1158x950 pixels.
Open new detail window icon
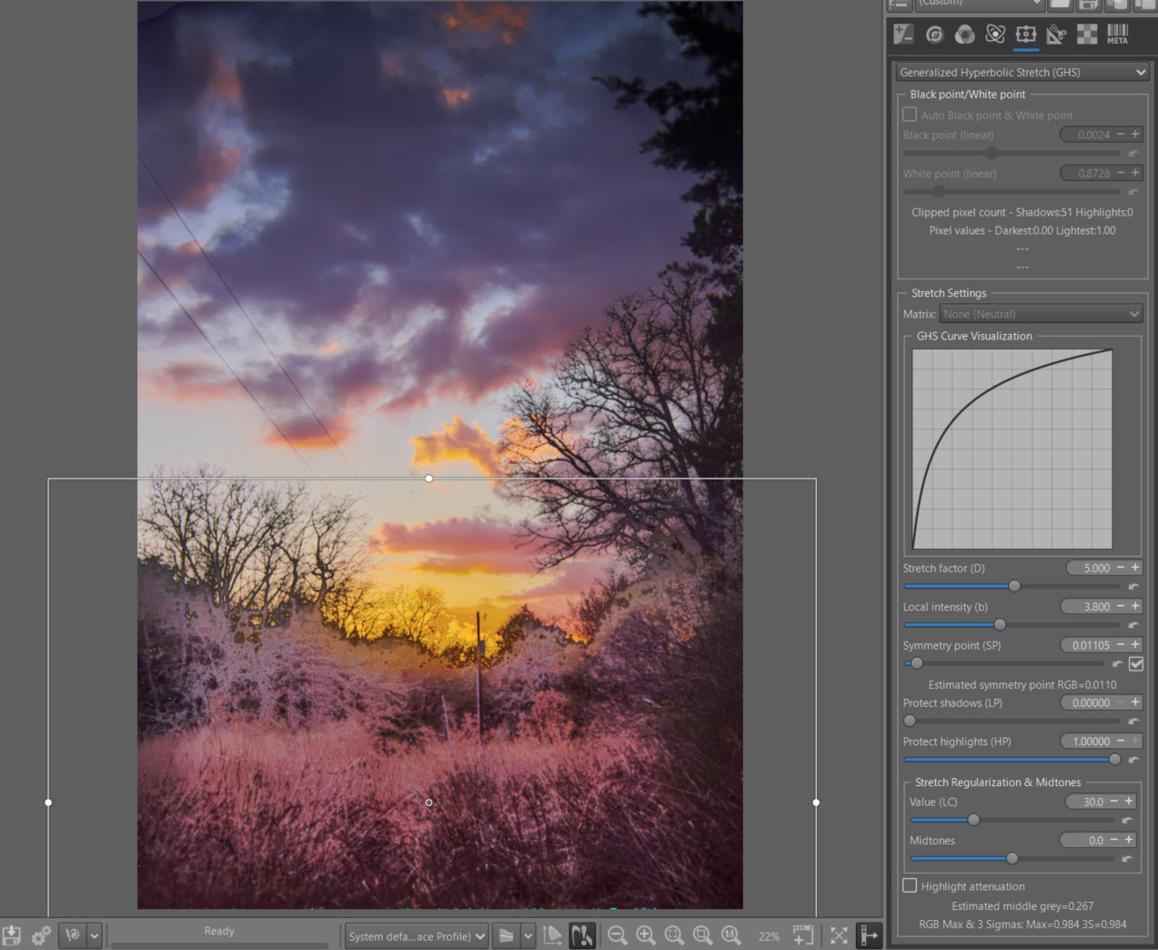[802, 935]
